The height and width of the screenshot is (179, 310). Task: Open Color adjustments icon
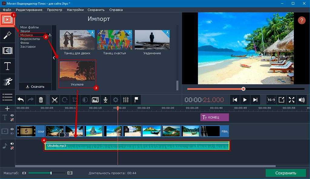(x=85, y=100)
